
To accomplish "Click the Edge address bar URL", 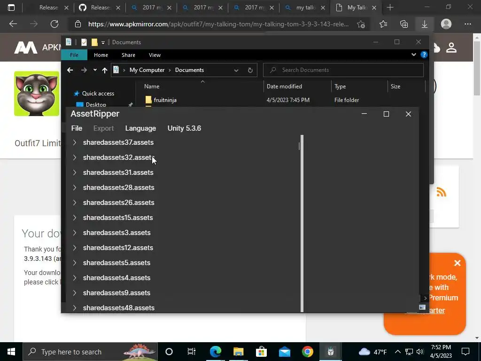I will tap(218, 24).
